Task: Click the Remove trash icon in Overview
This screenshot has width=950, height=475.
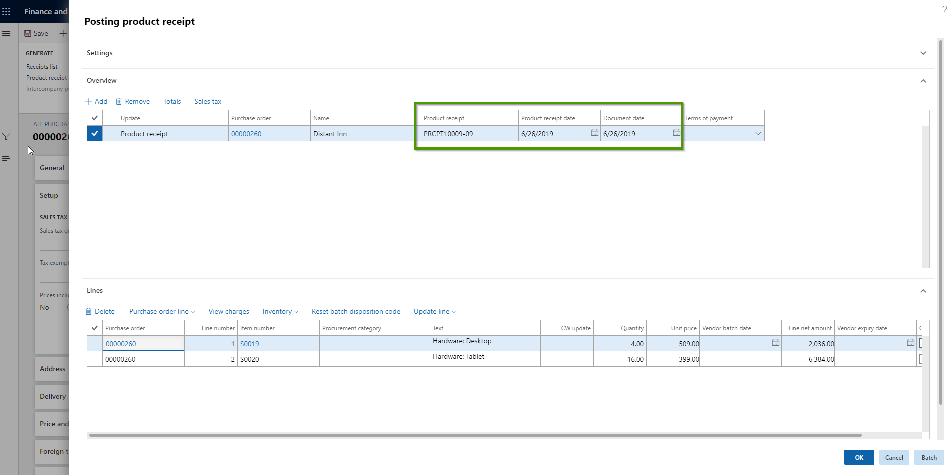Action: tap(119, 101)
